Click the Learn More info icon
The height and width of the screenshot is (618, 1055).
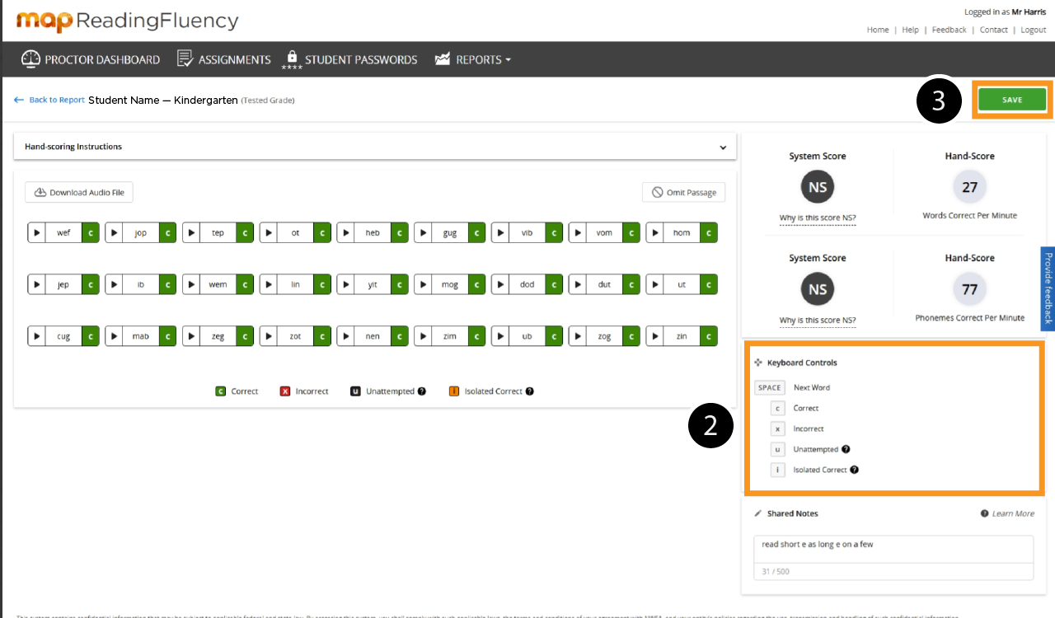(x=985, y=513)
